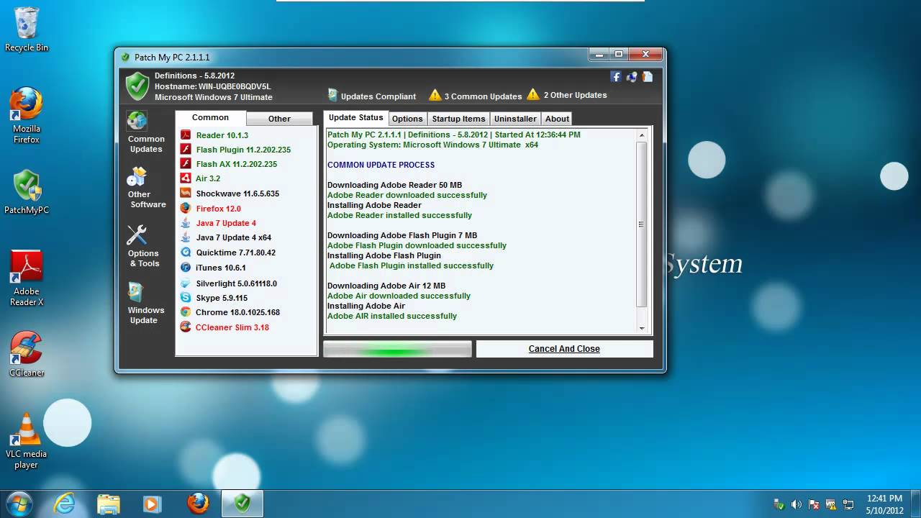Open the taskbar clock showing 12:41 PM

[x=884, y=504]
